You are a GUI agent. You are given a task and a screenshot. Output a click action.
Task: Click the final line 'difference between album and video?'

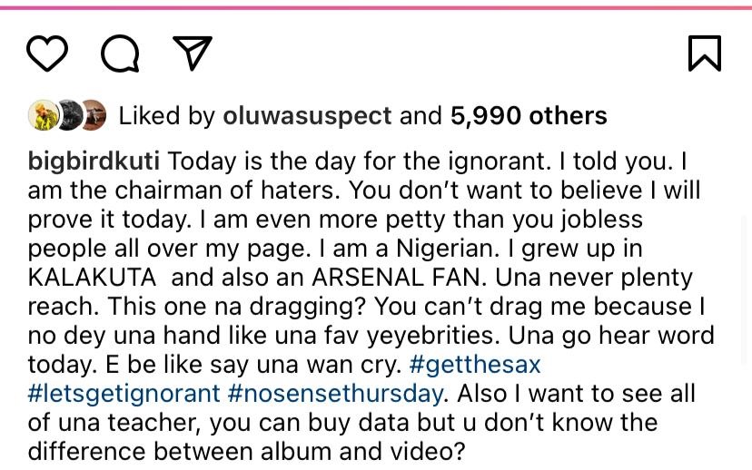(x=245, y=452)
